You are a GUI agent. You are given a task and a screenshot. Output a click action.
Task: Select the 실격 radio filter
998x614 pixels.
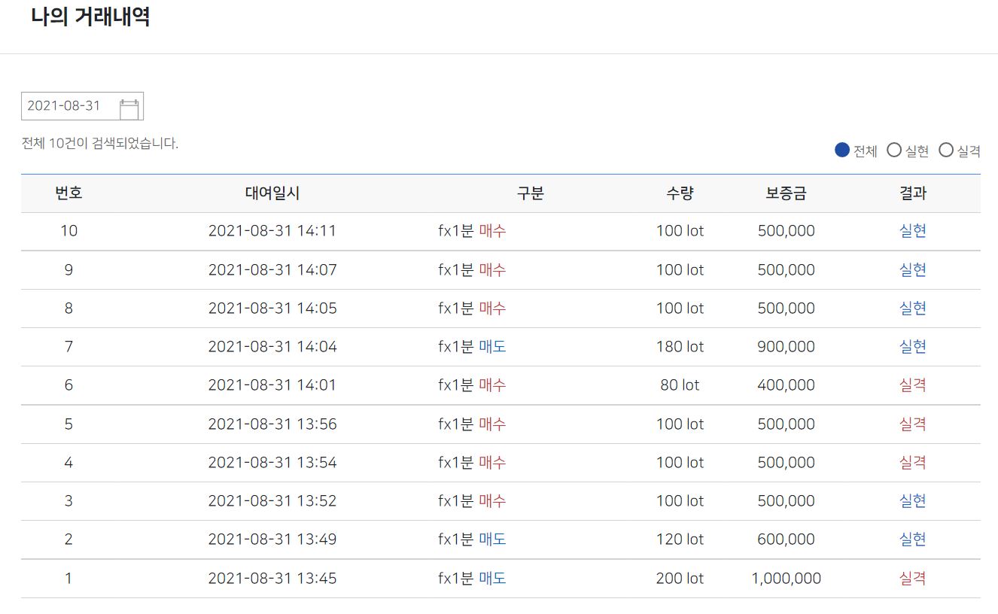(946, 150)
